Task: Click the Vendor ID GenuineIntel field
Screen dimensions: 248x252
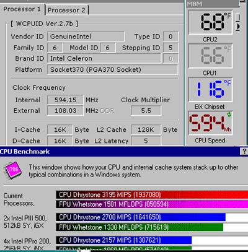Action: 86,37
